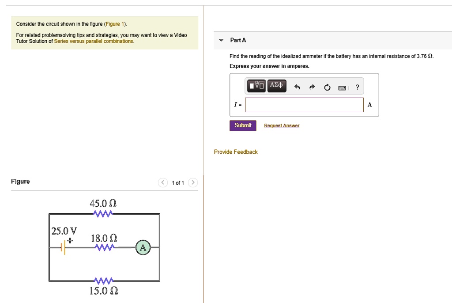This screenshot has height=303, width=452.
Task: Click the ammeter symbol A in the circuit
Action: 143,247
